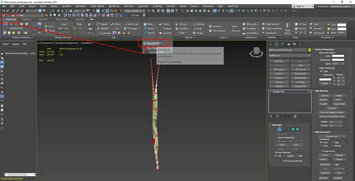This screenshot has height=181, width=355.
Task: Open the Modifier List dropdown
Action: 290,55
